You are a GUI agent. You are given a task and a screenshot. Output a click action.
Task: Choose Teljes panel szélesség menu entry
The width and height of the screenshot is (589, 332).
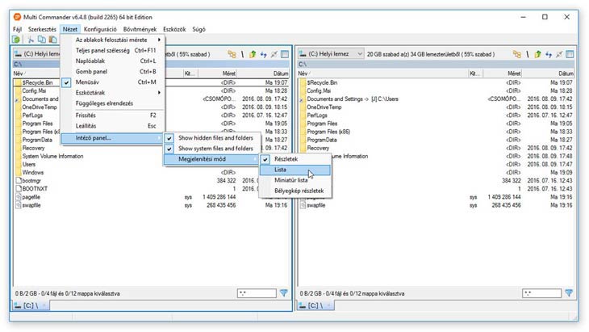point(113,50)
